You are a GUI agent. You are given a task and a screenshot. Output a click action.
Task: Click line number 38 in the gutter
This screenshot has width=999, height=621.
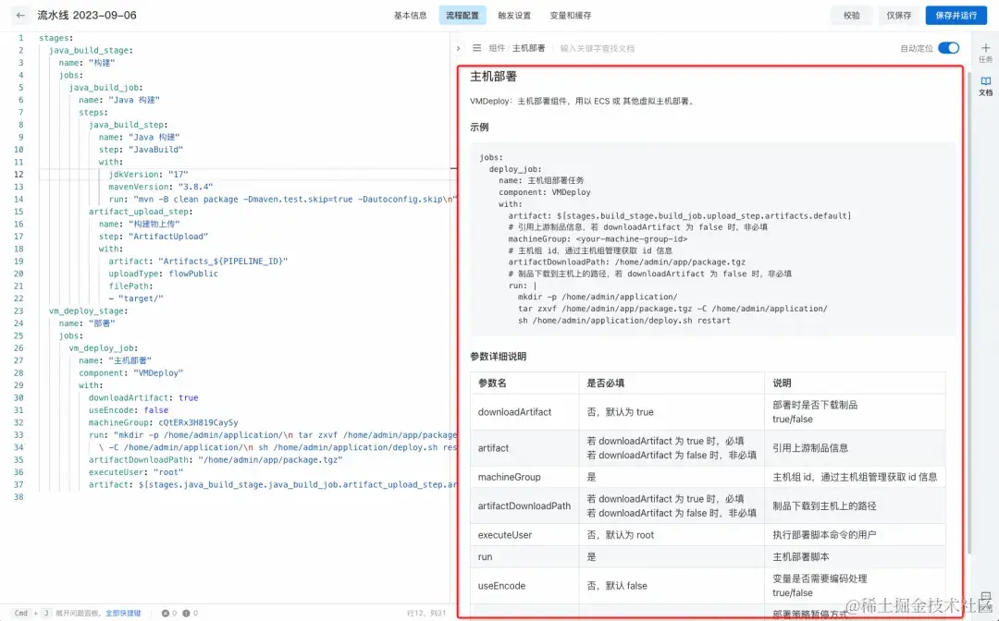pyautogui.click(x=19, y=497)
